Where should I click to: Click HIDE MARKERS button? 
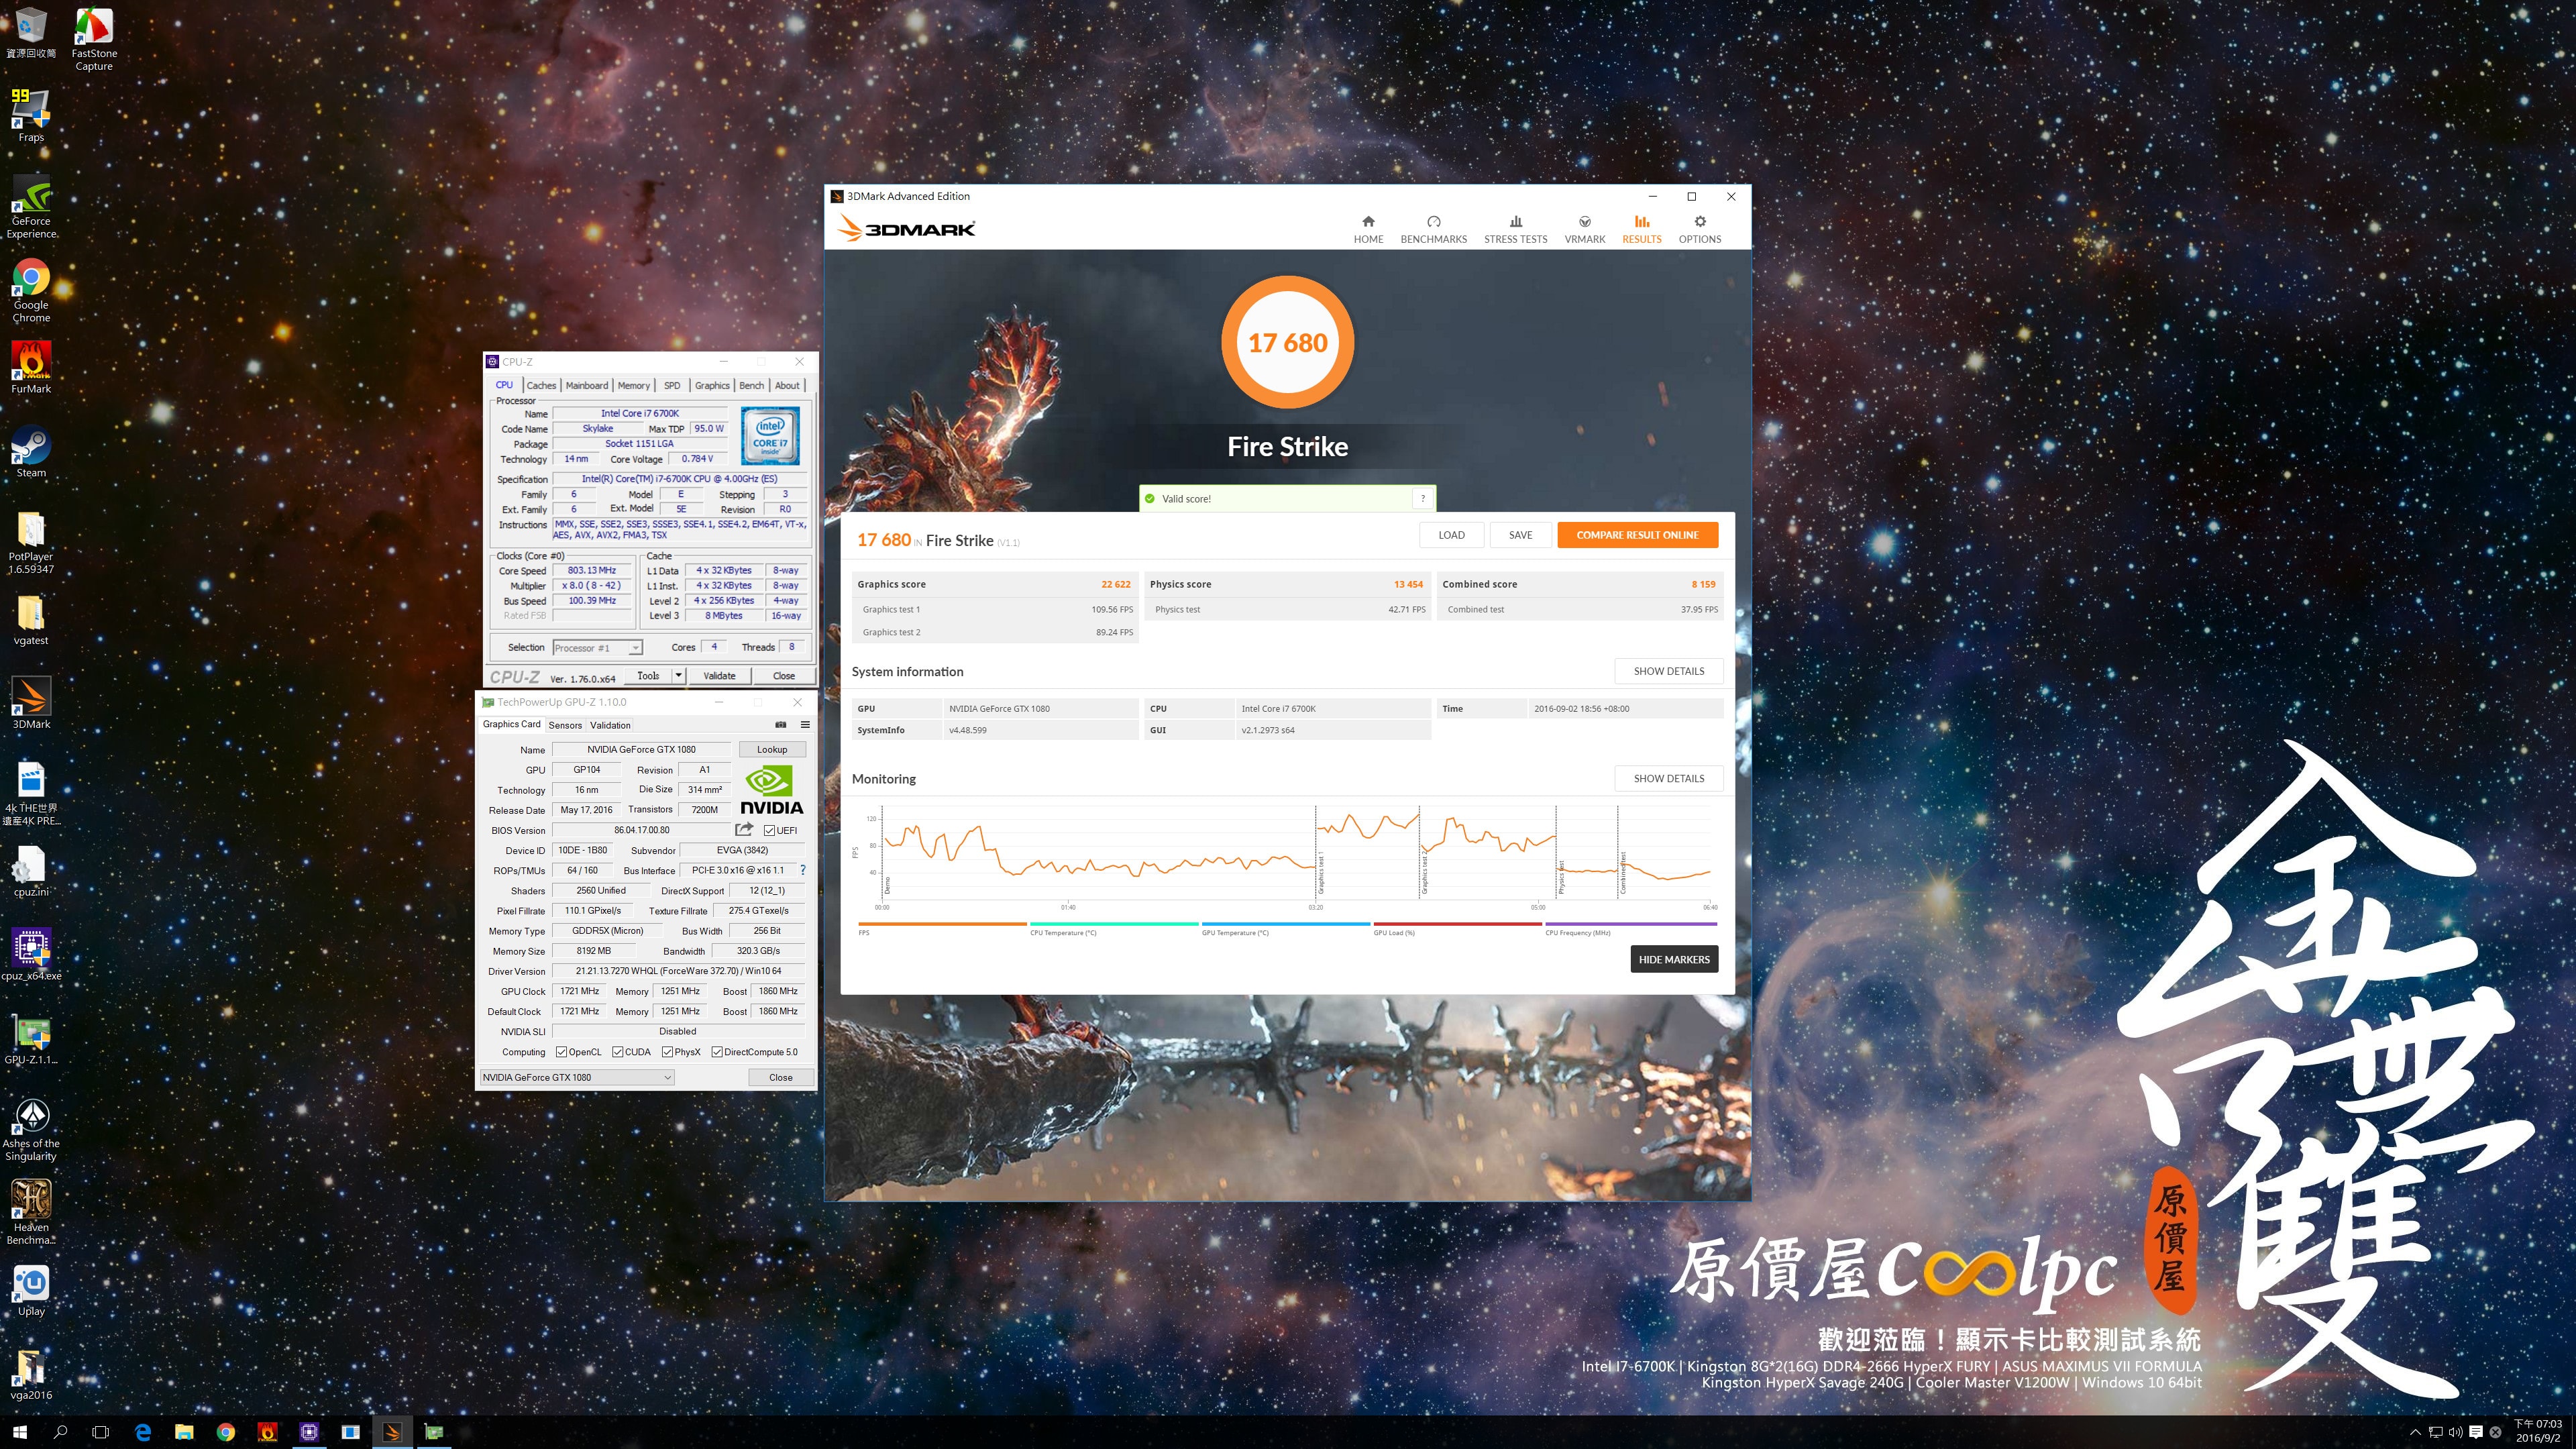1673,959
